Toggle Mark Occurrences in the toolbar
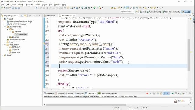Viewport: 195px width, 110px height. pyautogui.click(x=127, y=8)
